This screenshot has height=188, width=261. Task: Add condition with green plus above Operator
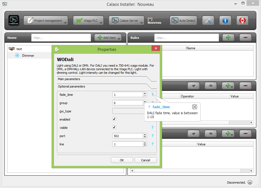click(x=228, y=86)
